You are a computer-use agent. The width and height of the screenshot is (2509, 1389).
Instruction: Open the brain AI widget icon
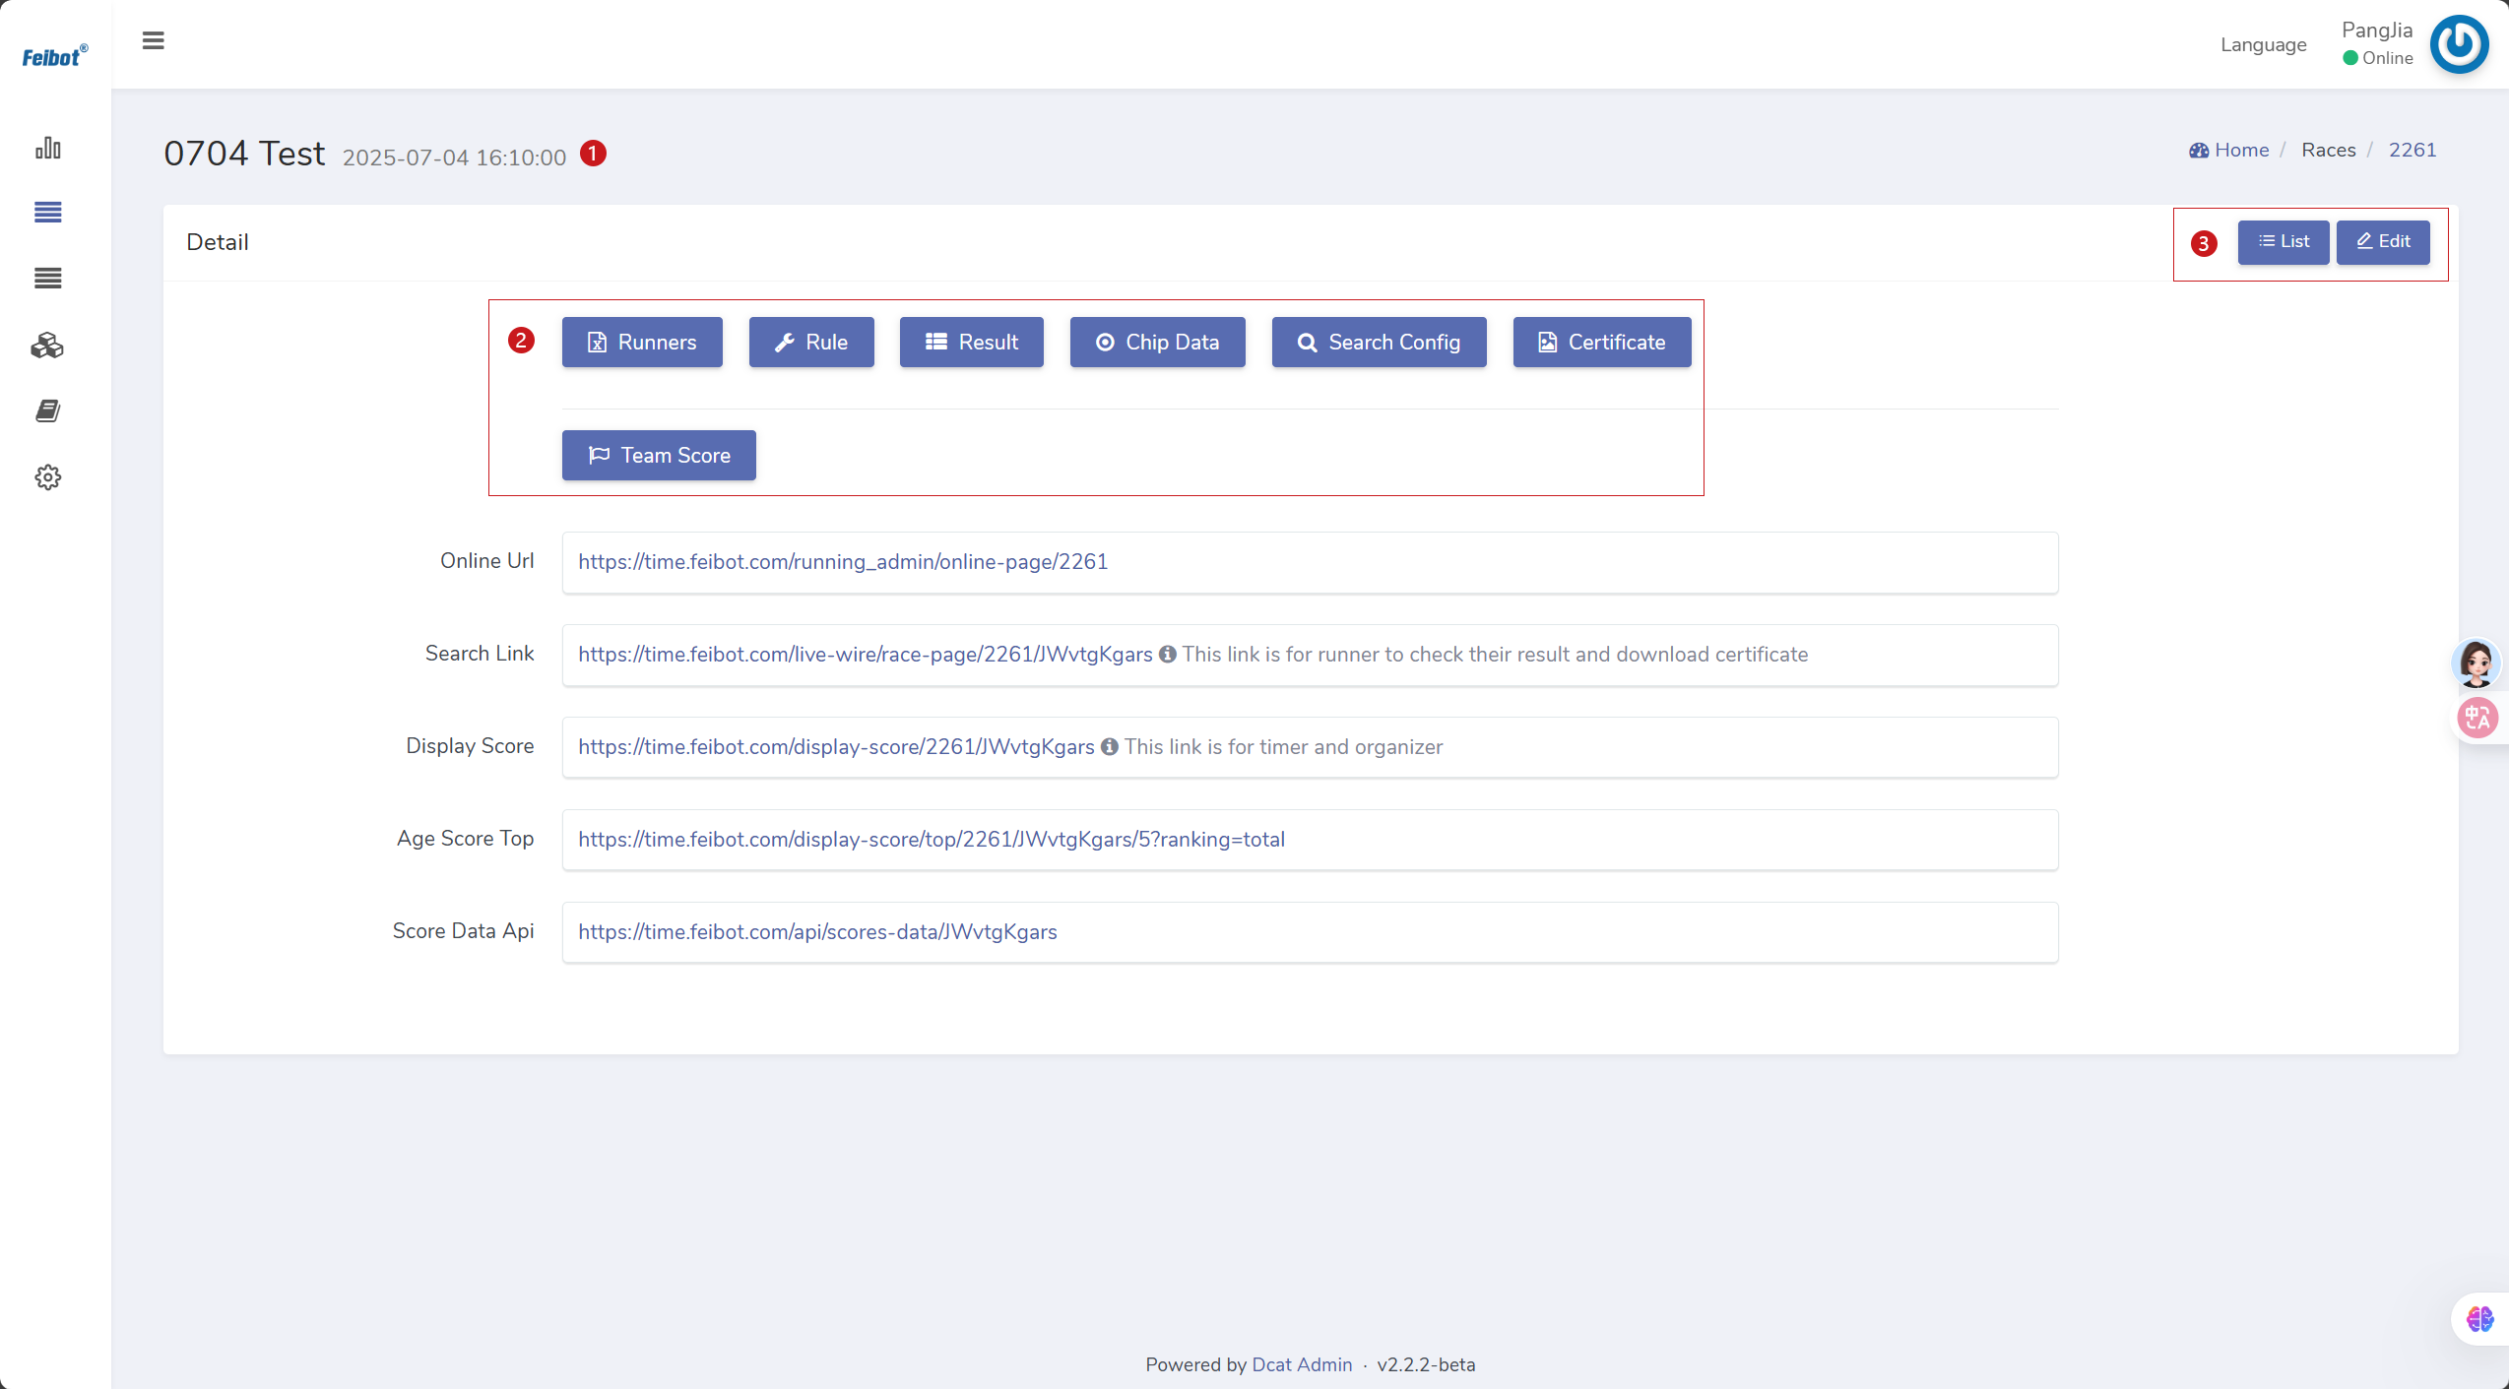(x=2479, y=1318)
